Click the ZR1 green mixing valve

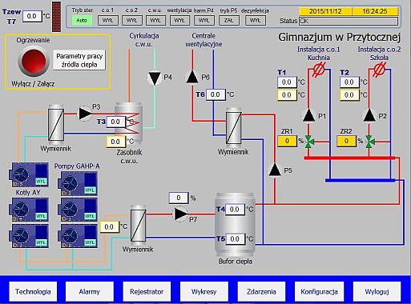click(309, 142)
